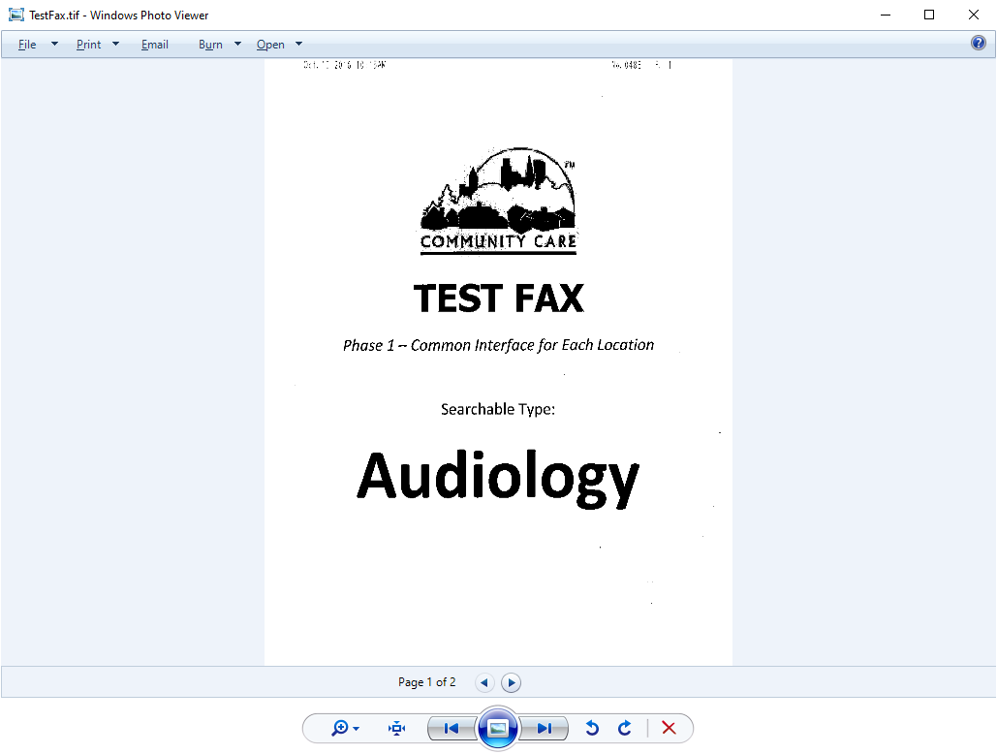Screen dimensions: 997x754
Task: Open the Burn menu
Action: coord(210,45)
